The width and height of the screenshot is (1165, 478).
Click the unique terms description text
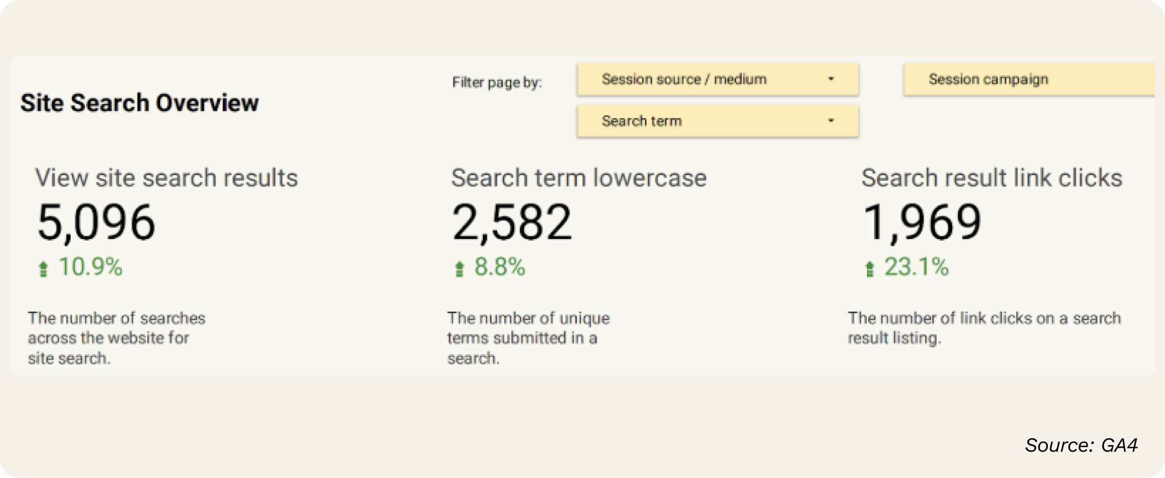528,338
